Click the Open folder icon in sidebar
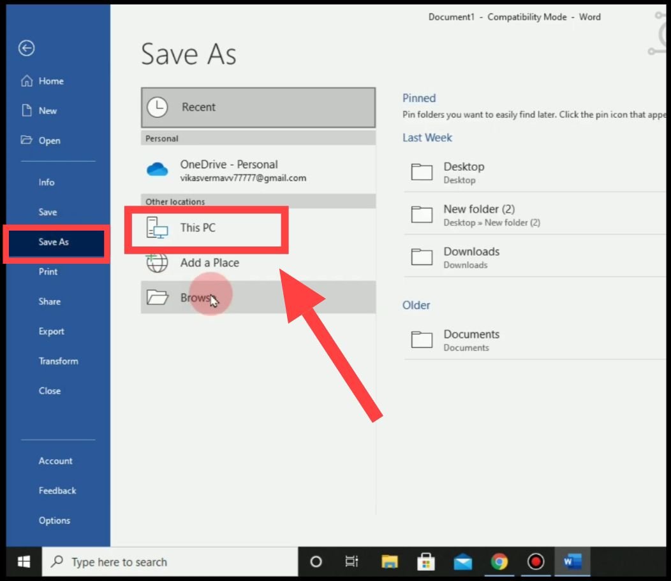Screen dimensions: 671x581 click(27, 140)
